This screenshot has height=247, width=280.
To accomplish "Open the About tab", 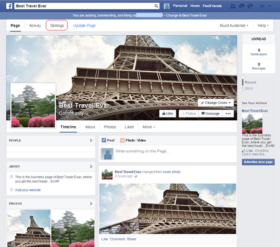I will (x=90, y=127).
